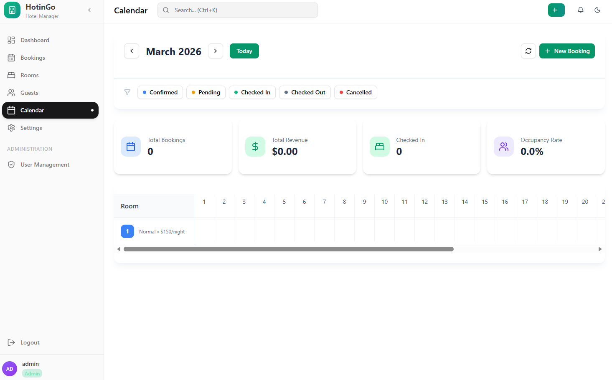Click the Guests sidebar icon
Viewport: 612px width, 380px height.
pos(30,92)
